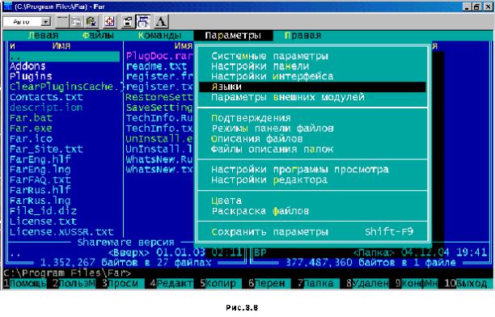This screenshot has height=317, width=495.
Task: Click the Mark selection toolbar icon
Action: pos(61,22)
